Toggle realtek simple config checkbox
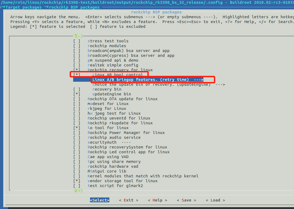 (77, 65)
